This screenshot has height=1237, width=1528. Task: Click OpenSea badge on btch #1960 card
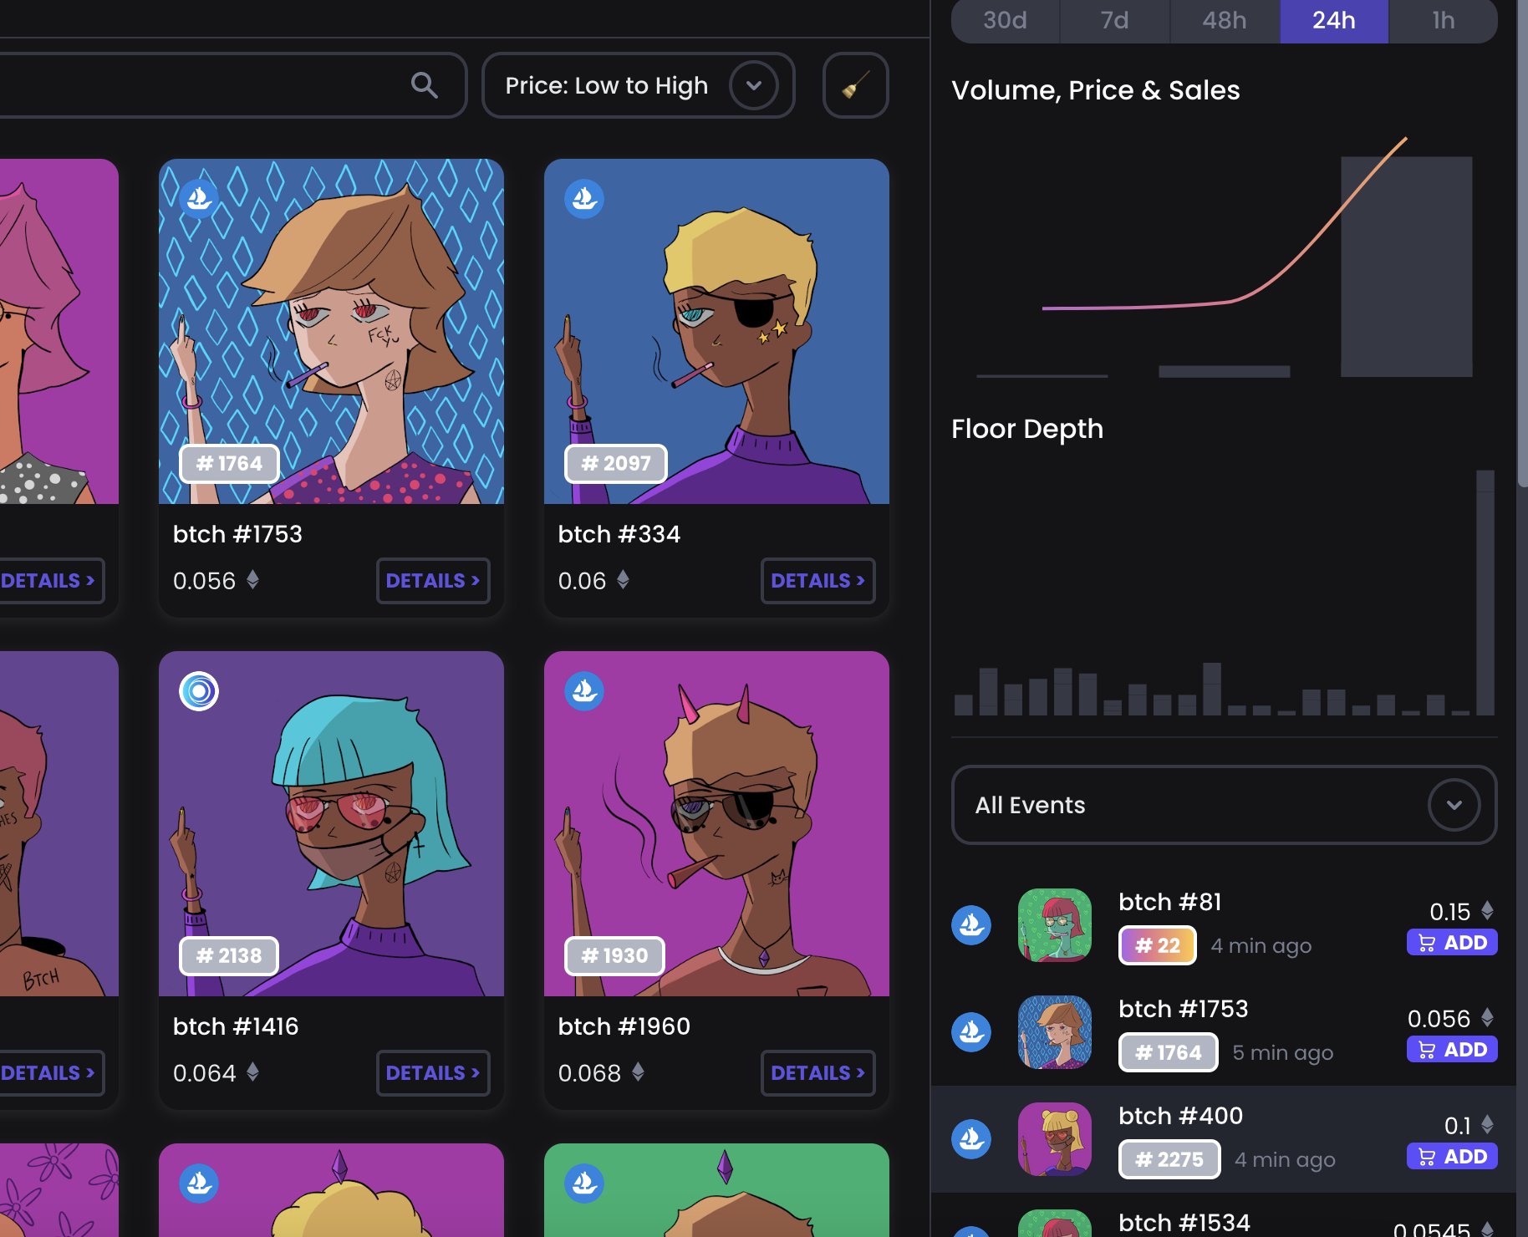[x=584, y=691]
